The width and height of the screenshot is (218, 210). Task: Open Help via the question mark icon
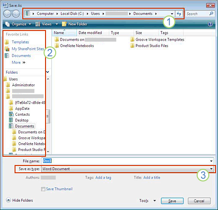coord(210,24)
